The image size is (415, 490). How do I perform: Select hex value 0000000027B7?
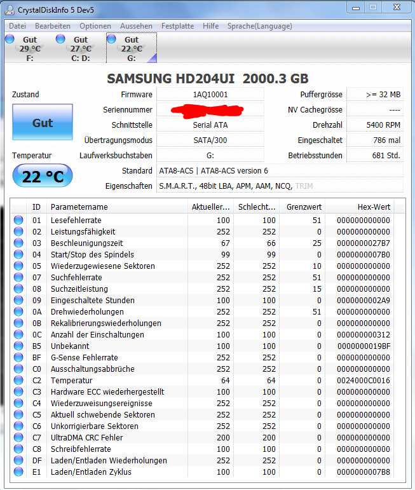coord(364,243)
